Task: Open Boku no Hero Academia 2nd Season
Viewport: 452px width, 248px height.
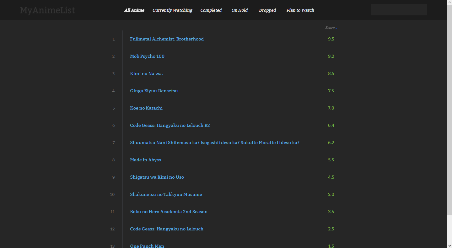Action: [169, 212]
